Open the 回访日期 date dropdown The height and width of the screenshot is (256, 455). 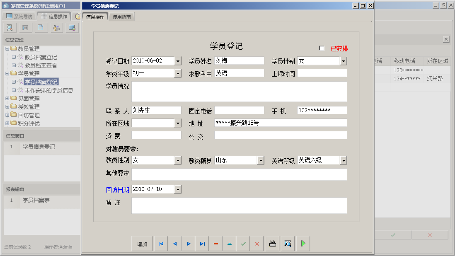pyautogui.click(x=178, y=189)
